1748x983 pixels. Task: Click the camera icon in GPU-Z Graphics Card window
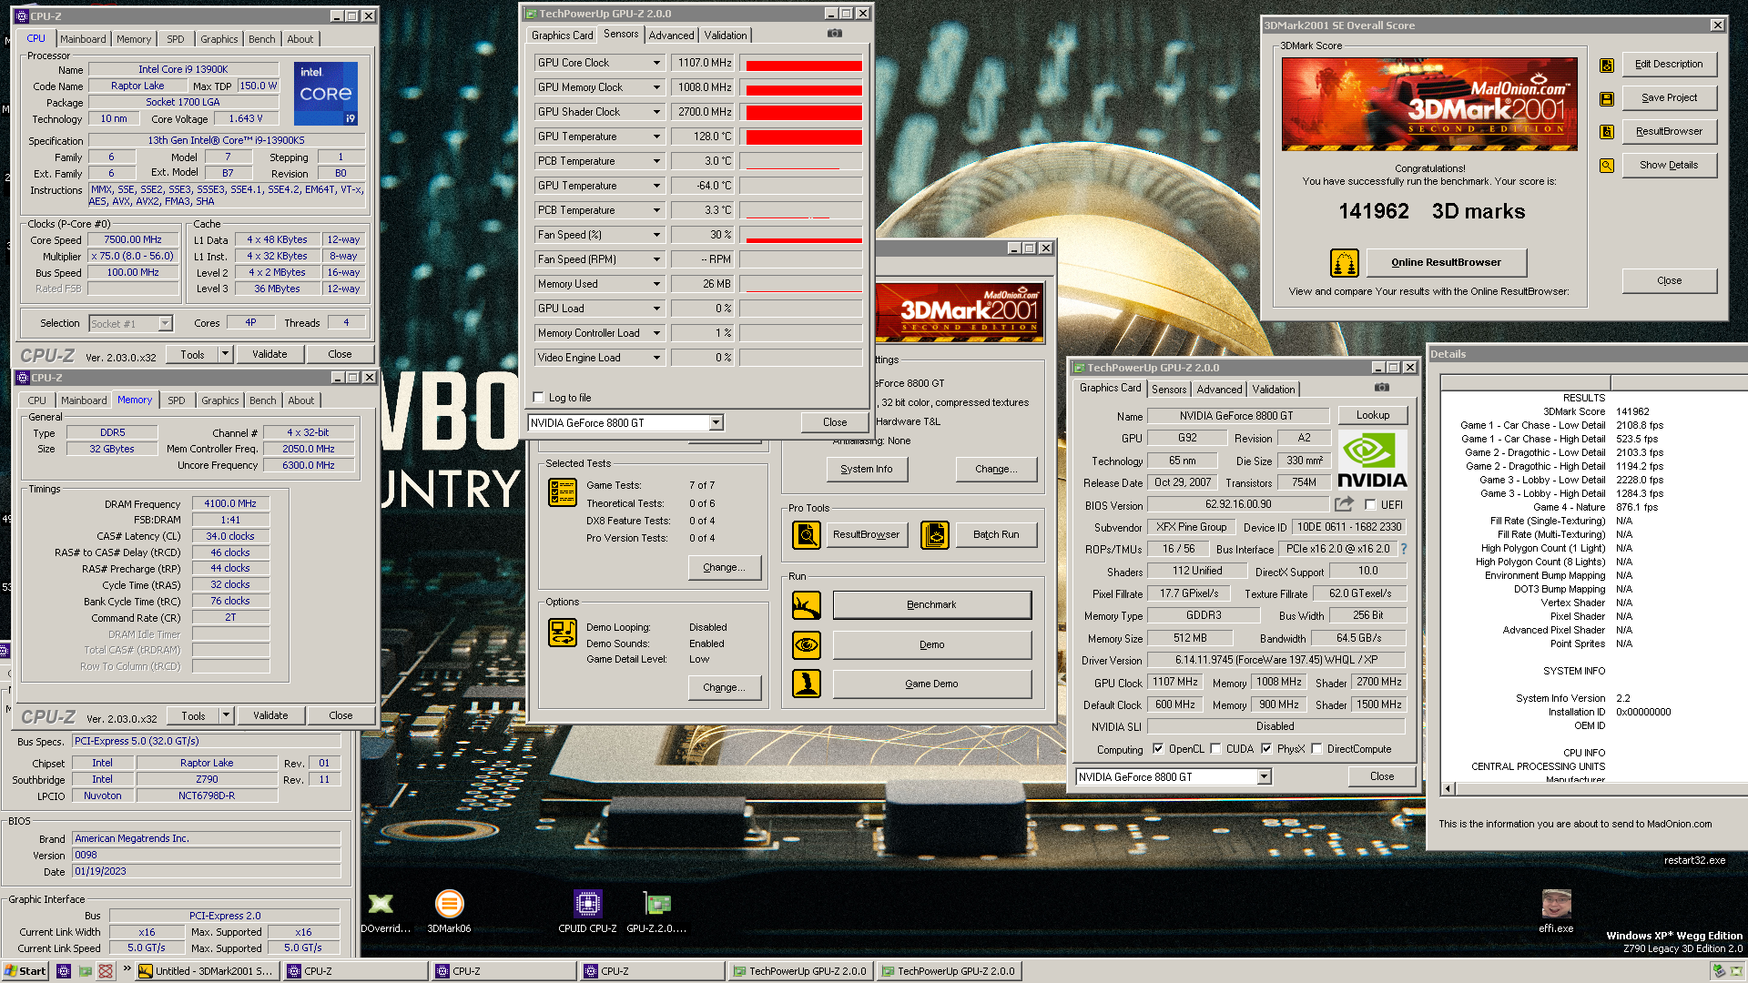[1382, 388]
